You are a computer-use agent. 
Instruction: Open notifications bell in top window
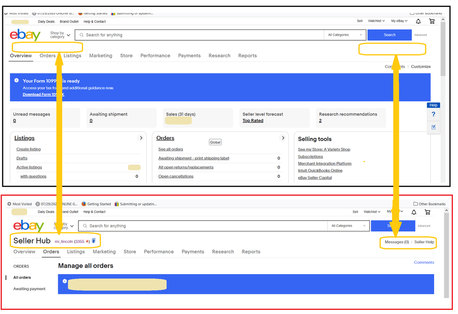pos(418,22)
